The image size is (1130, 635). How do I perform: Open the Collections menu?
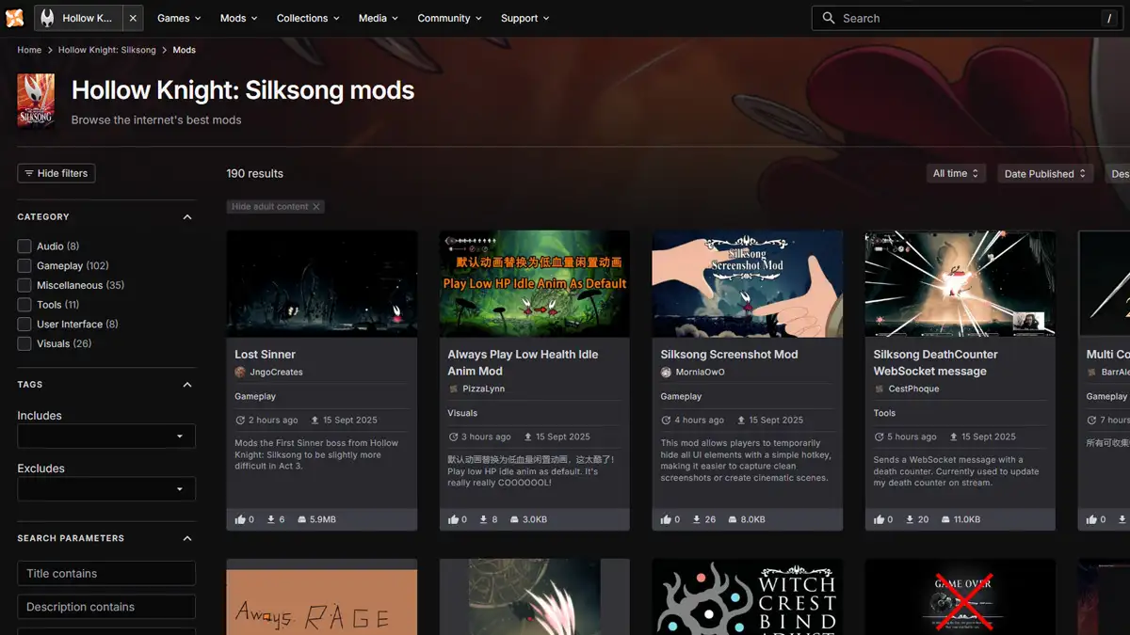click(x=308, y=18)
